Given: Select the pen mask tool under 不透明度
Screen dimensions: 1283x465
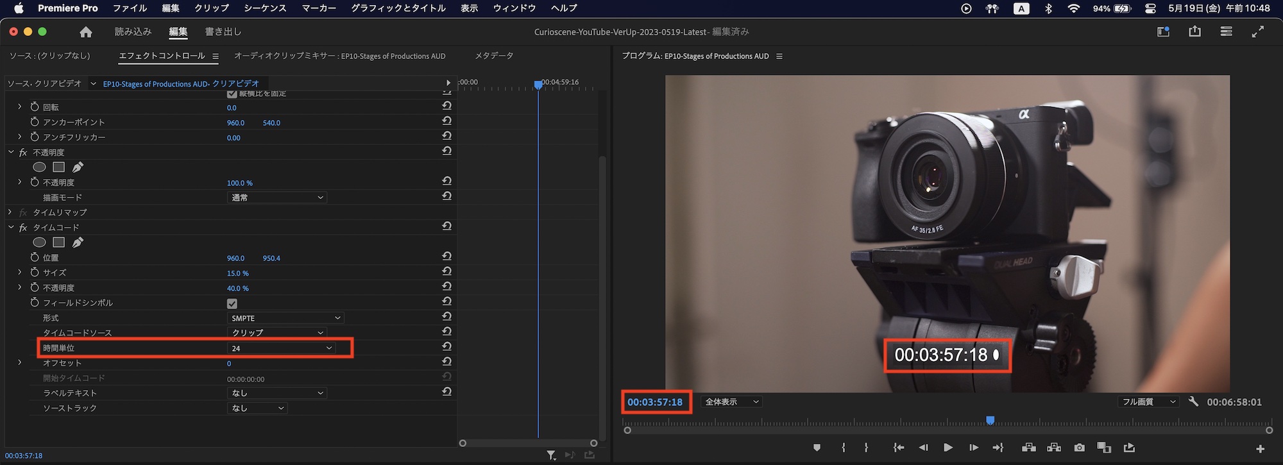Looking at the screenshot, I should tap(78, 167).
